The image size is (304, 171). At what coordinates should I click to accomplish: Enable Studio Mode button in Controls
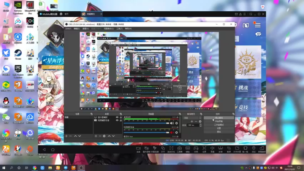click(x=219, y=125)
